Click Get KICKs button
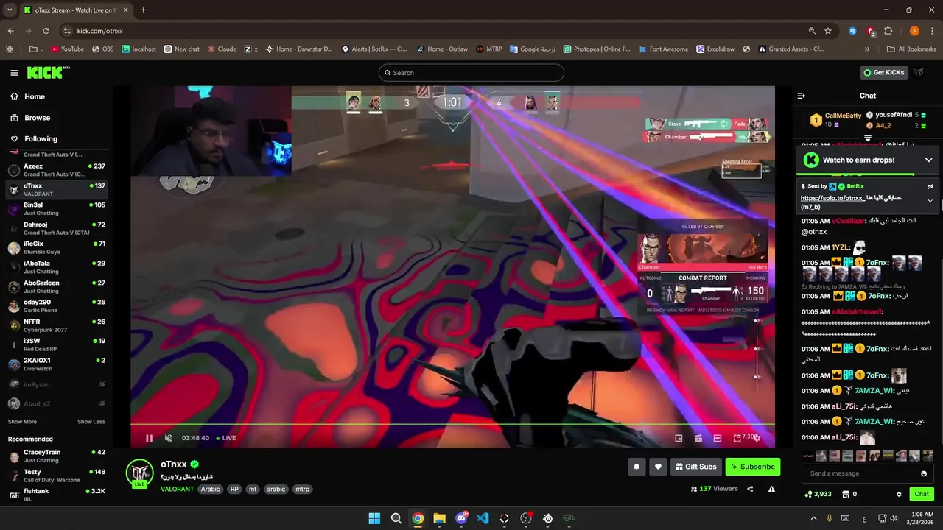 click(883, 73)
